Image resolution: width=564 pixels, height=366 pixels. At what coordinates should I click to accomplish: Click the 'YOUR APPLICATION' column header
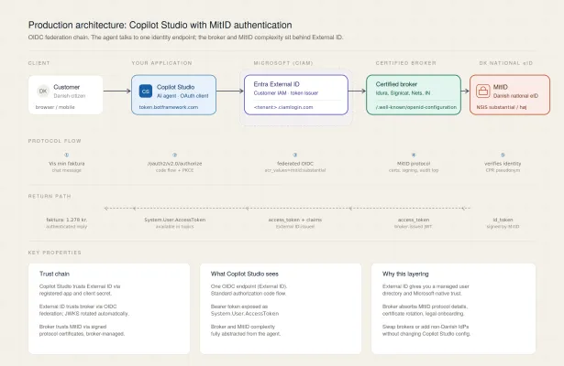(161, 63)
